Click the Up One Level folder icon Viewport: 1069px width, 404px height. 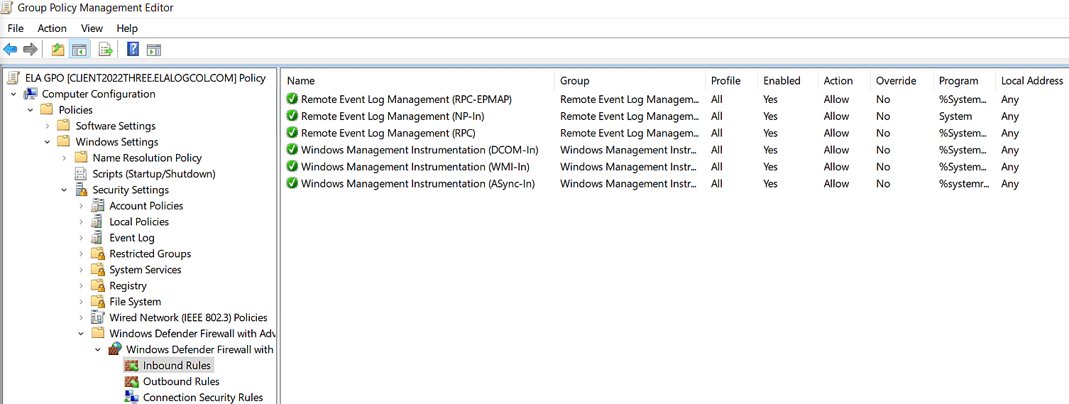click(57, 49)
